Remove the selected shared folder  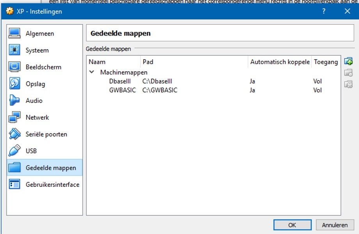click(x=348, y=84)
